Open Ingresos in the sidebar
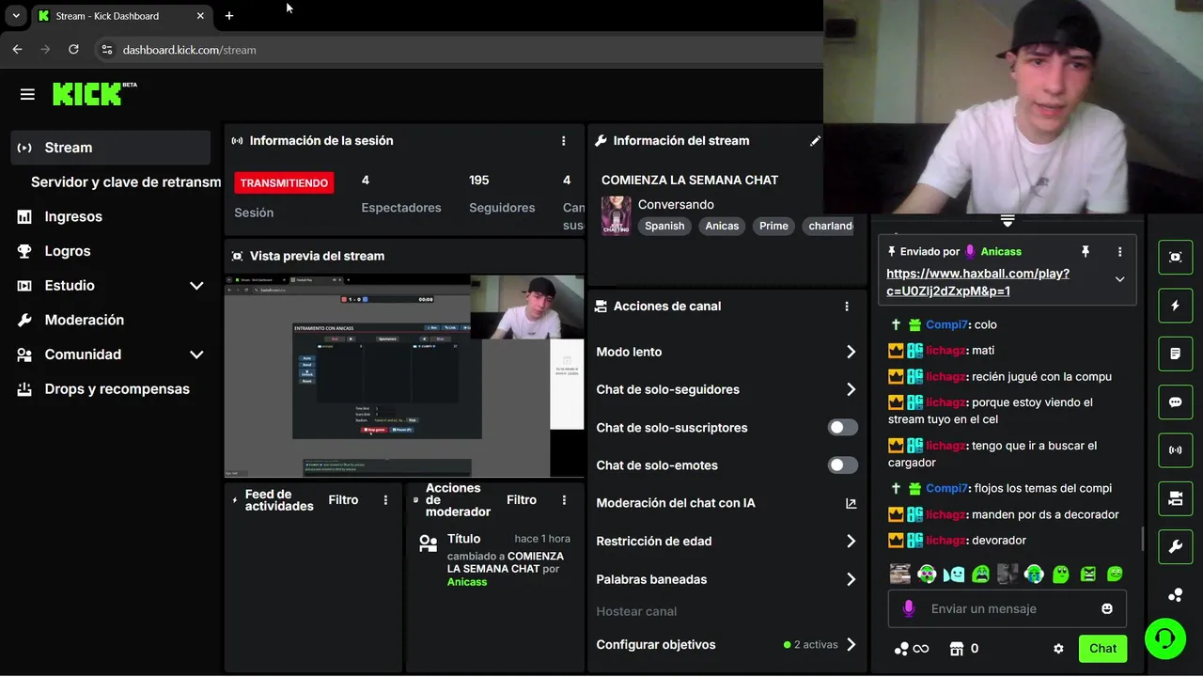The image size is (1203, 677). tap(111, 216)
